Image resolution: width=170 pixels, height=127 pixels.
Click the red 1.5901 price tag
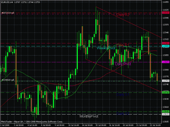pos(166,43)
